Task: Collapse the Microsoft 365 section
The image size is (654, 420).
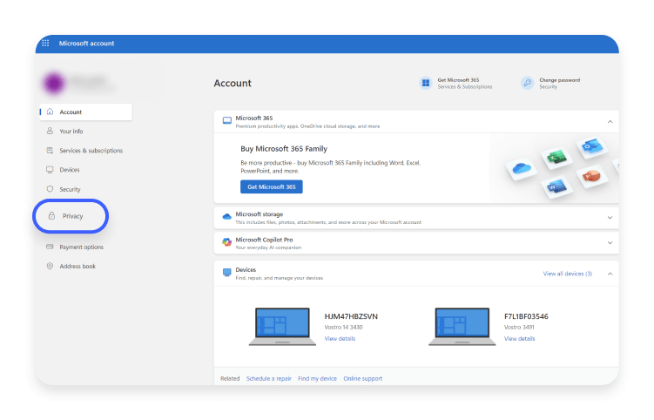Action: click(610, 122)
